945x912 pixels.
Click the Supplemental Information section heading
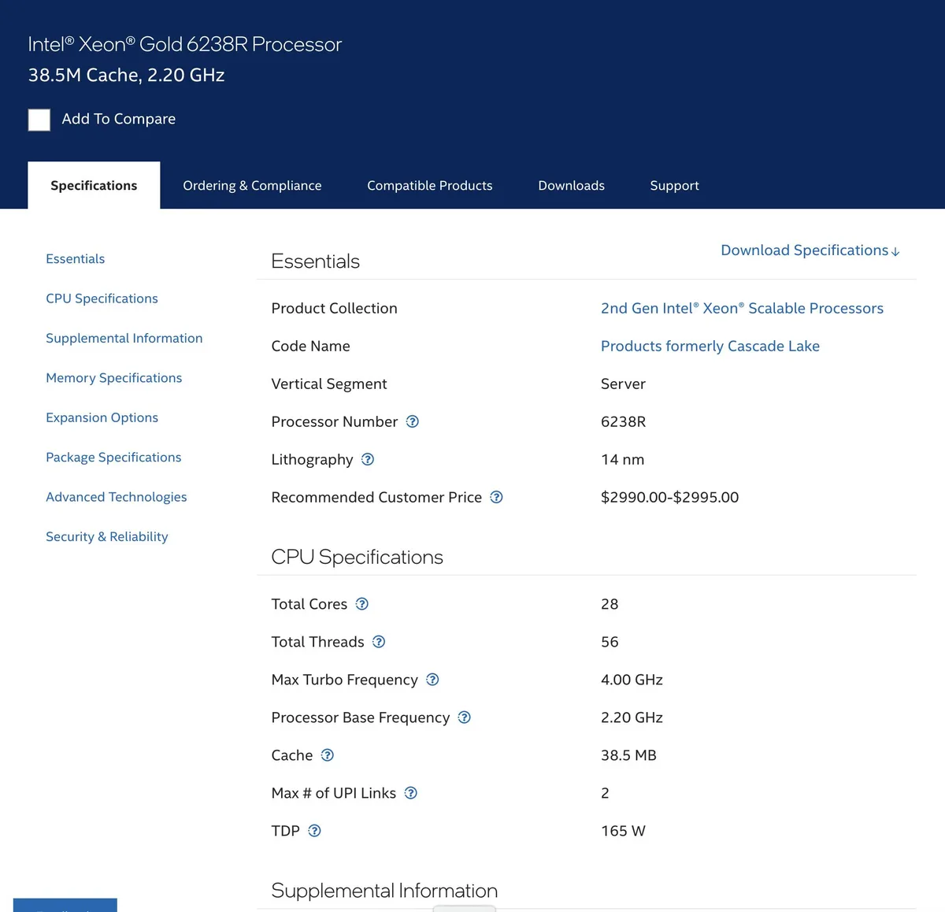[384, 891]
